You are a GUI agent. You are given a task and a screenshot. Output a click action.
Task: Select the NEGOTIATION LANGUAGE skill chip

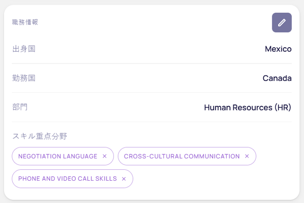(63, 156)
